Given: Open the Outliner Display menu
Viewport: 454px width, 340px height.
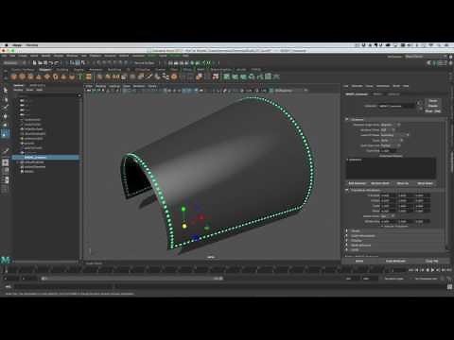Looking at the screenshot, I should click(x=18, y=90).
